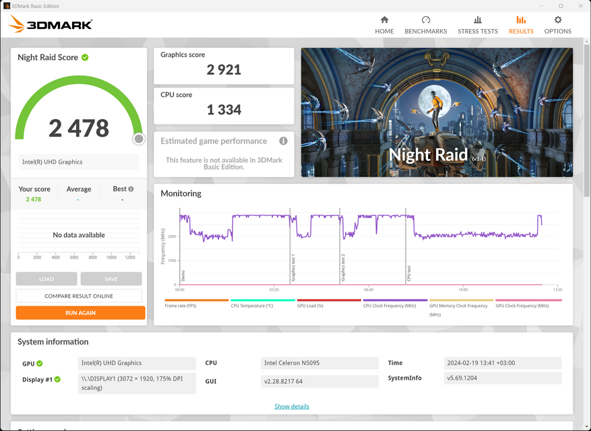This screenshot has height=431, width=591.
Task: Click the System information heading
Action: [x=53, y=341]
